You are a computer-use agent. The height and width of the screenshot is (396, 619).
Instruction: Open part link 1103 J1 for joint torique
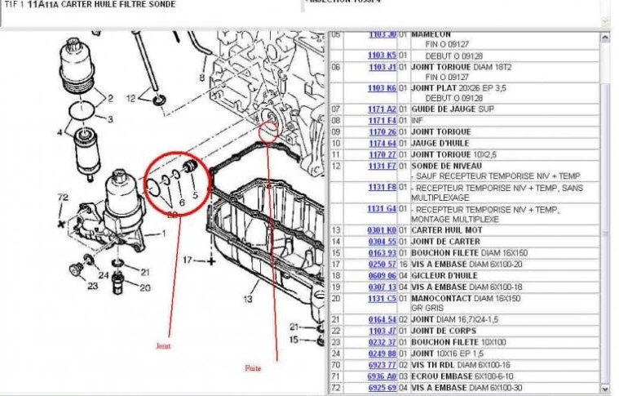point(382,67)
